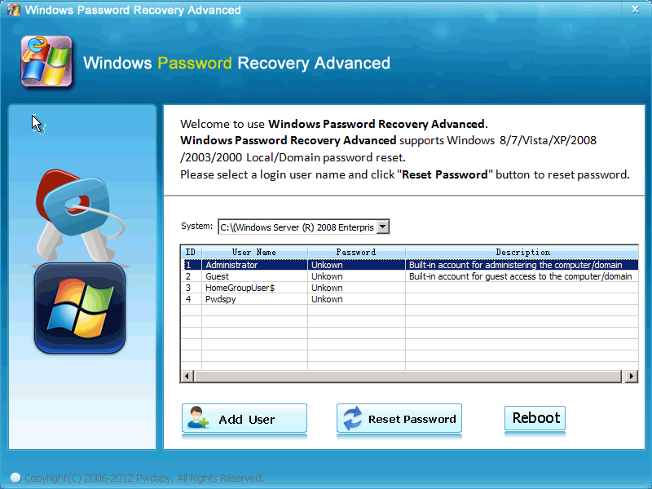Open the System dropdown arrow
652x489 pixels.
383,227
